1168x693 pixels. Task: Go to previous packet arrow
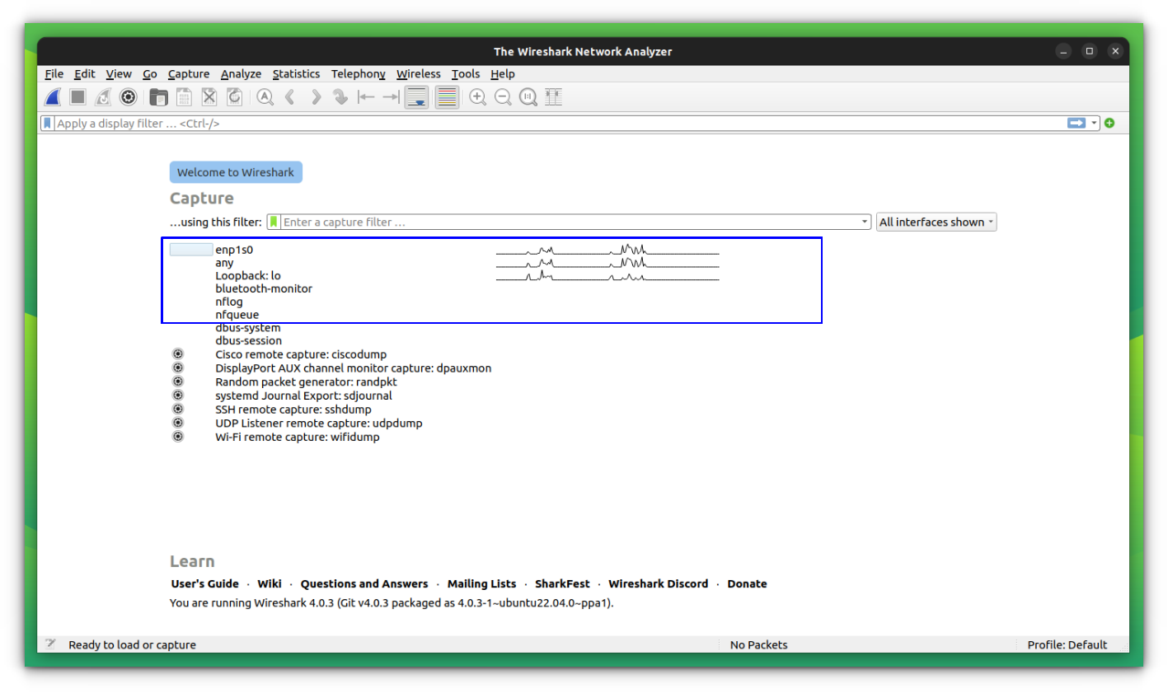pyautogui.click(x=290, y=97)
